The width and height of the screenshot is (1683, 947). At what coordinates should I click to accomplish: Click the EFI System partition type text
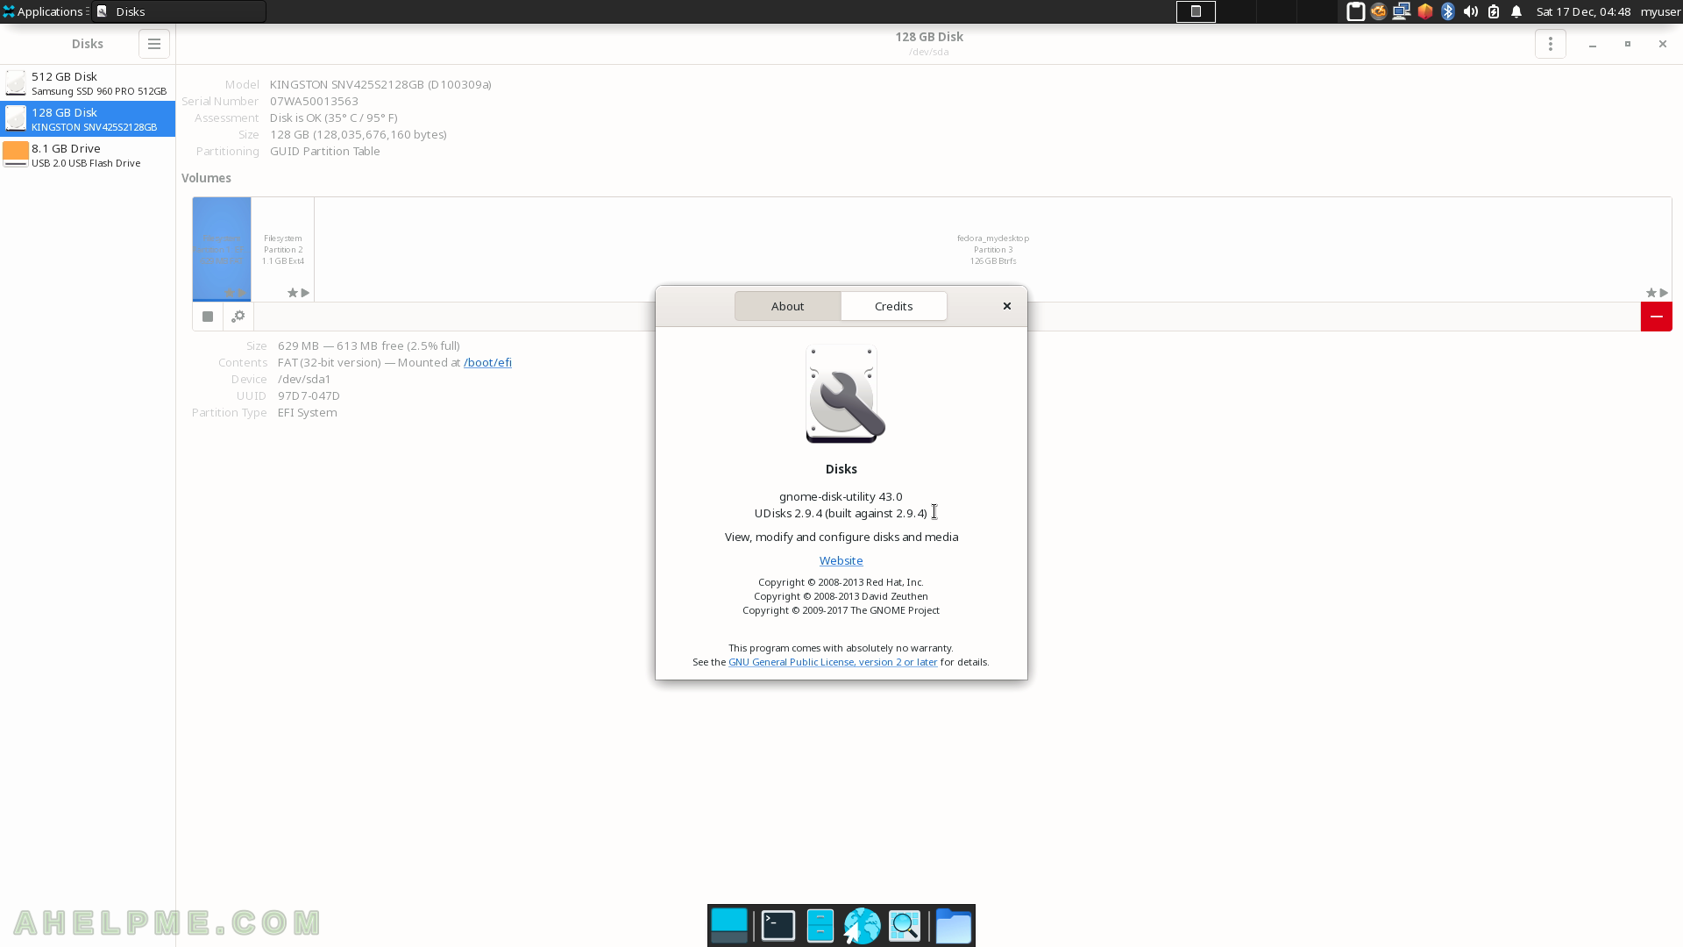(308, 412)
